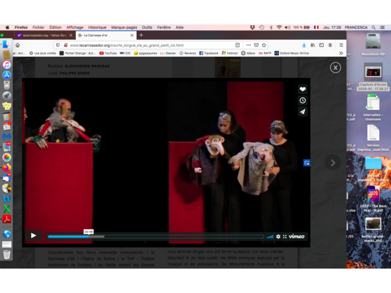Open Firefox icon in Dock
Viewport: 391px width, 293px height.
pyautogui.click(x=7, y=167)
